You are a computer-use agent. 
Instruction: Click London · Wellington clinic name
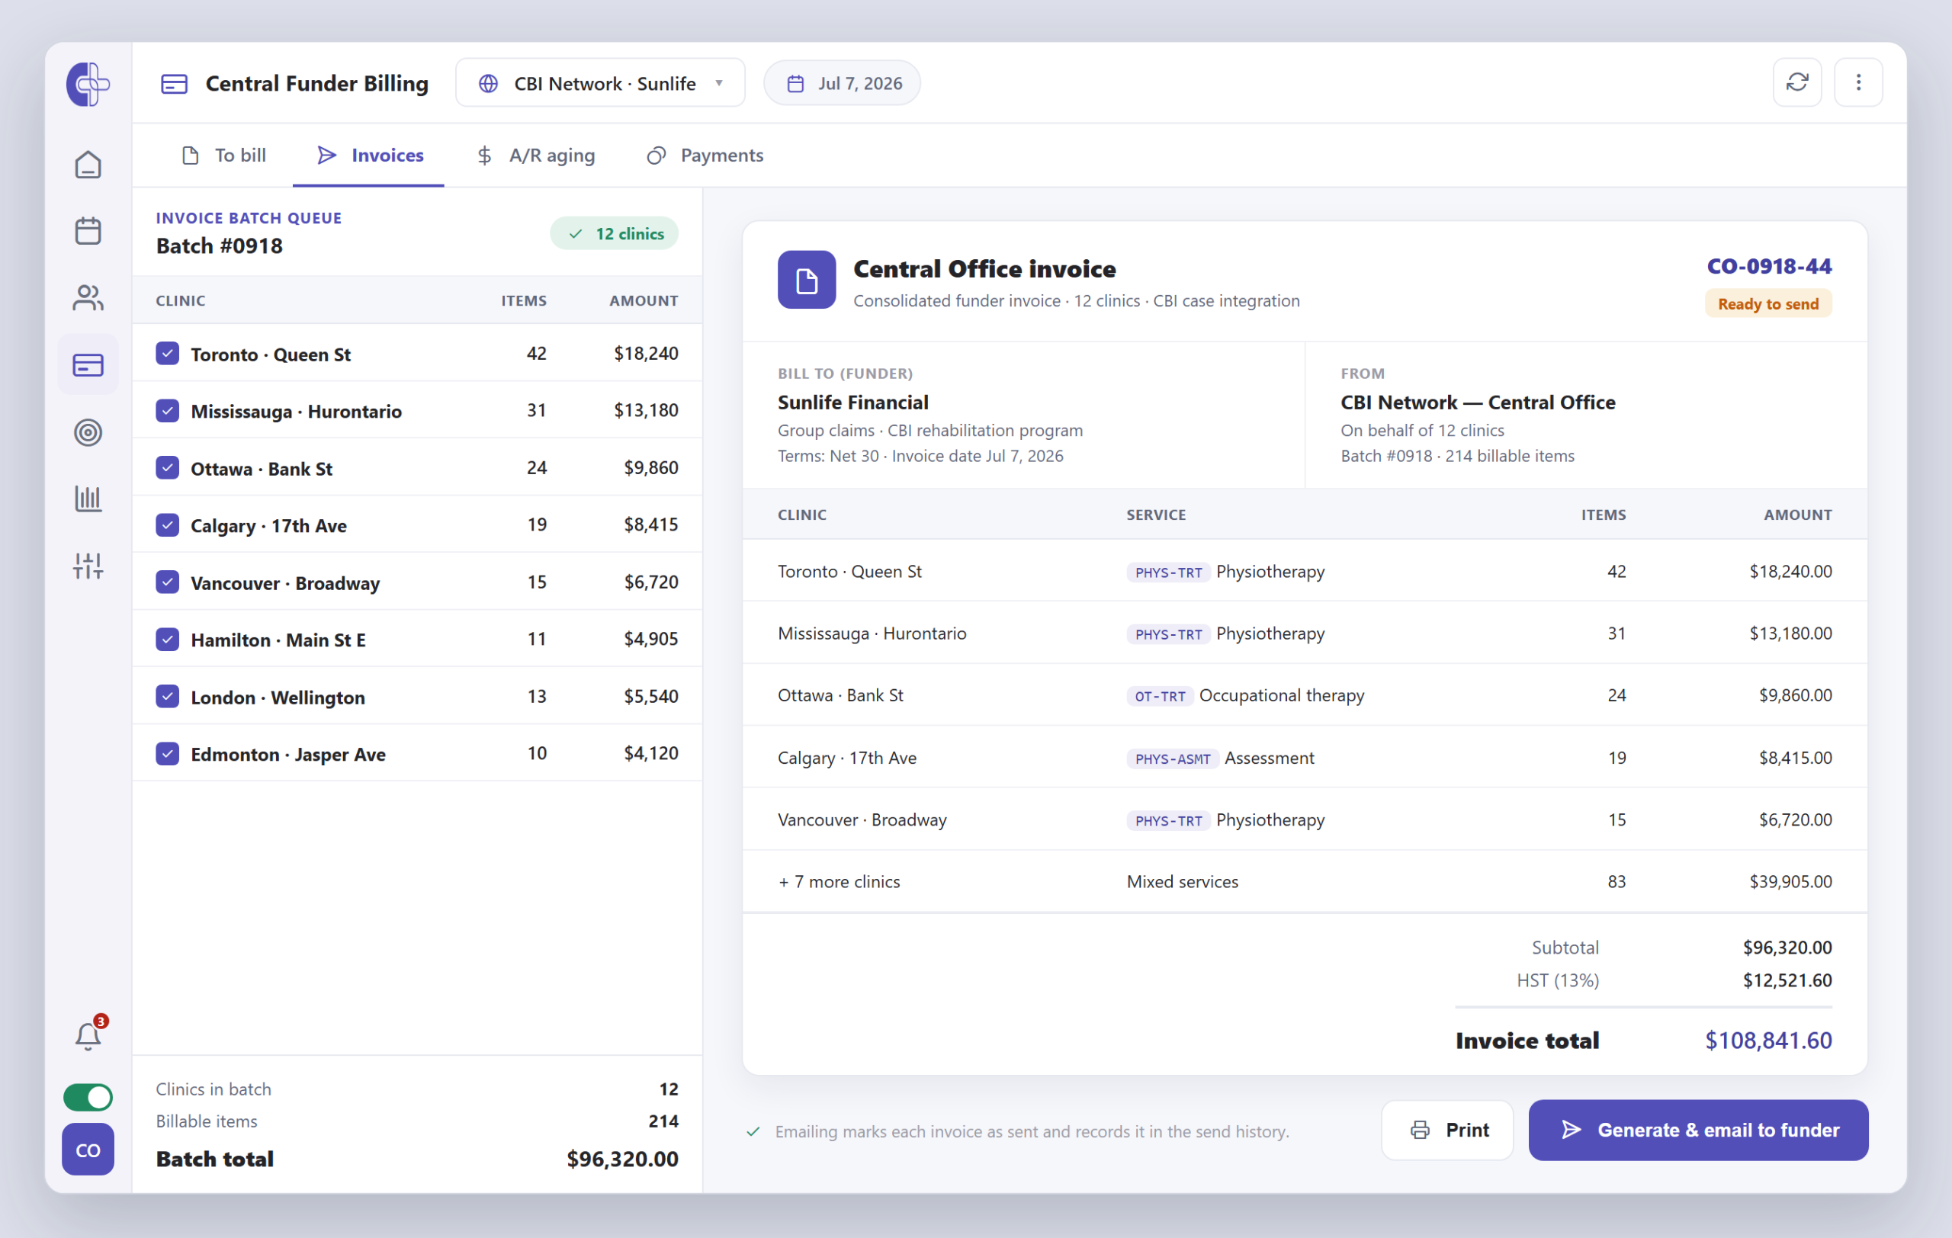point(278,697)
